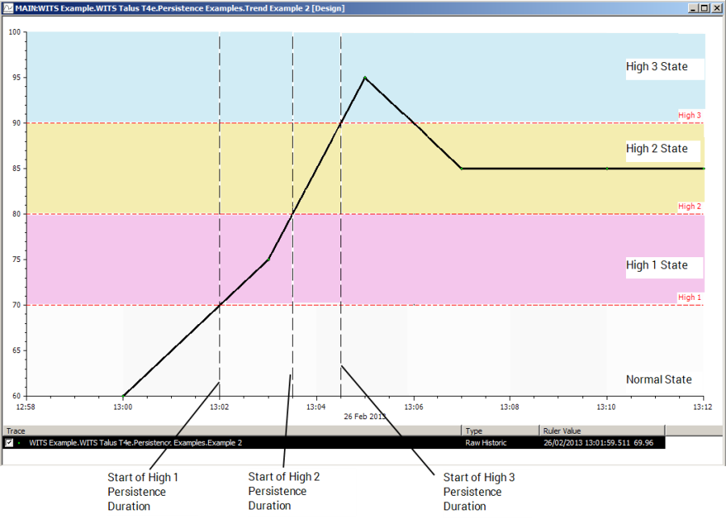
Task: Click the Raw Historic type cell
Action: pos(486,443)
